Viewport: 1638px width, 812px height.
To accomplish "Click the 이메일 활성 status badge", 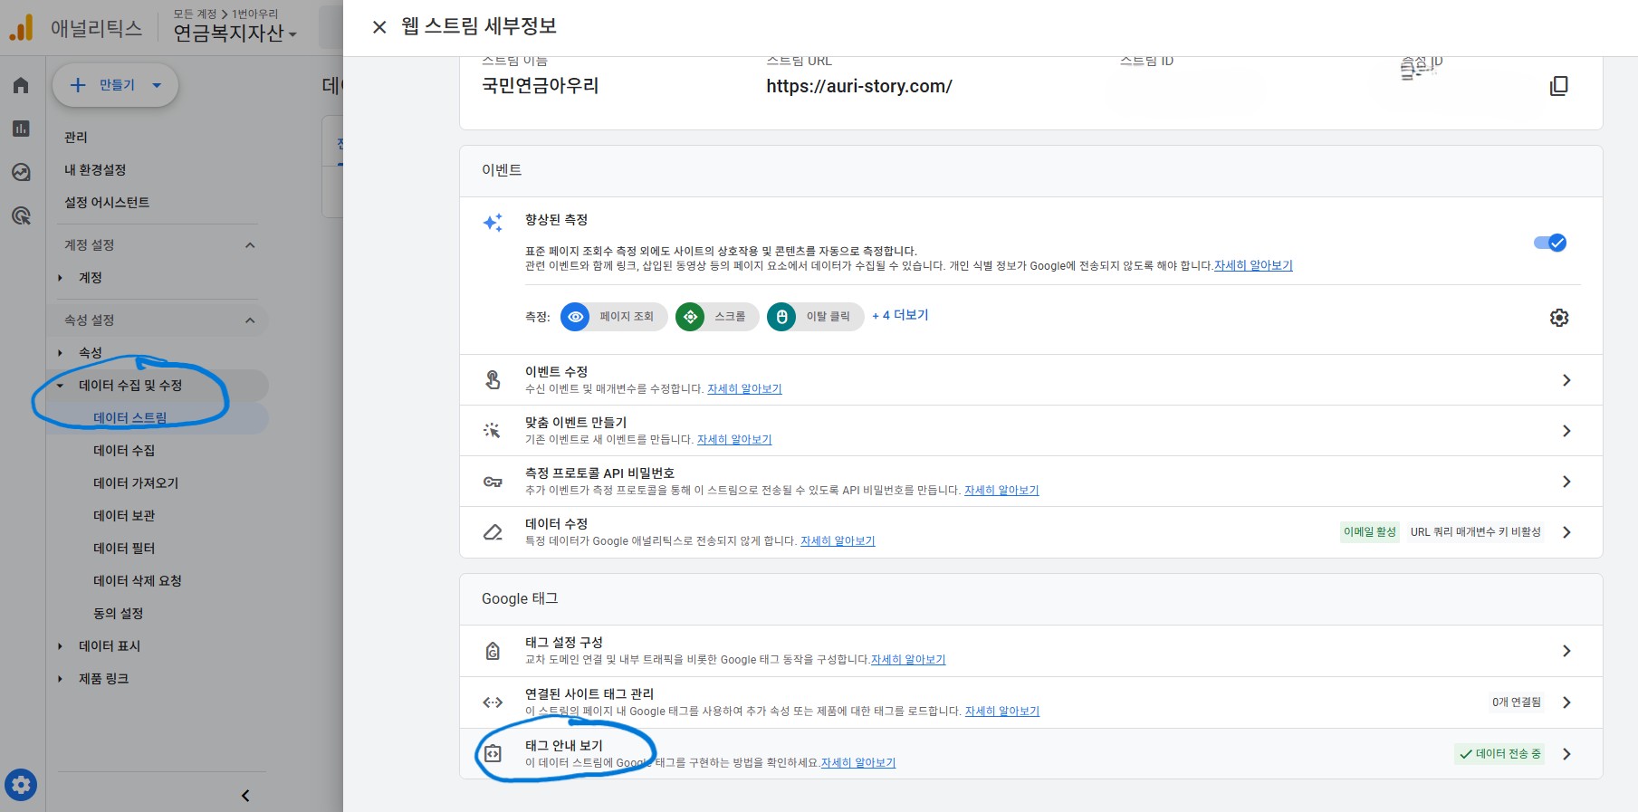I will pos(1370,532).
